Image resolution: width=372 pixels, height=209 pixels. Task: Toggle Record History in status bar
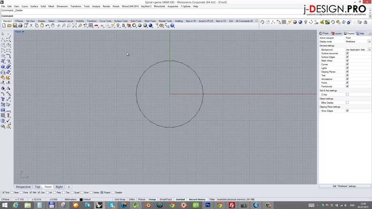pos(197,200)
